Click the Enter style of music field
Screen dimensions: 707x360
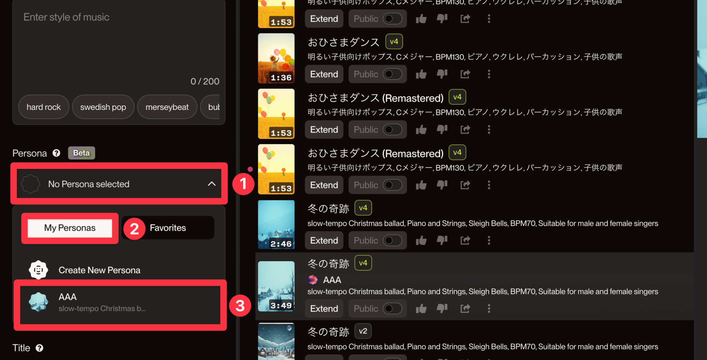(x=119, y=45)
